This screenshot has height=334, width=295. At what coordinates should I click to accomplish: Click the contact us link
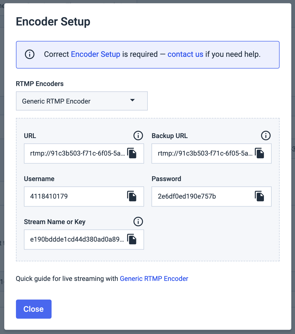(185, 54)
